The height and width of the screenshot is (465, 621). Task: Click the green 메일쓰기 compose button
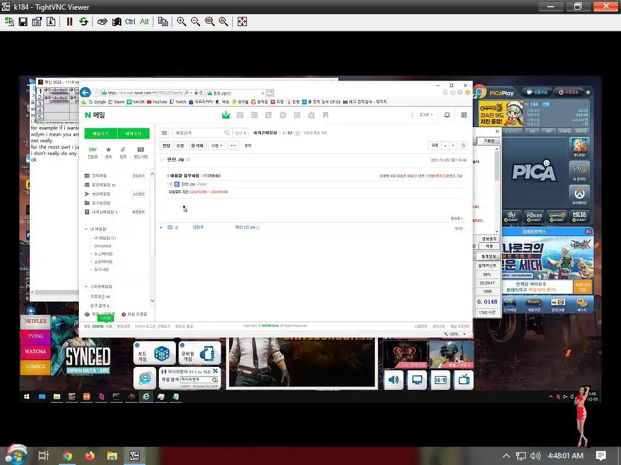coord(101,134)
